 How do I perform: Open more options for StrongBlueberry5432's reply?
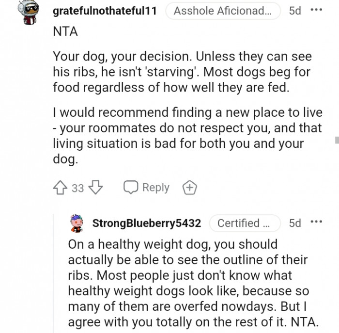316,223
